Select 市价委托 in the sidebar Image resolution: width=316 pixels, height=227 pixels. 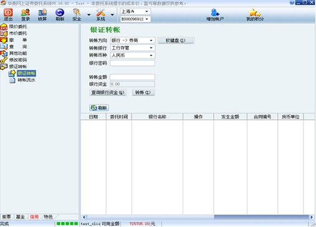(18, 33)
